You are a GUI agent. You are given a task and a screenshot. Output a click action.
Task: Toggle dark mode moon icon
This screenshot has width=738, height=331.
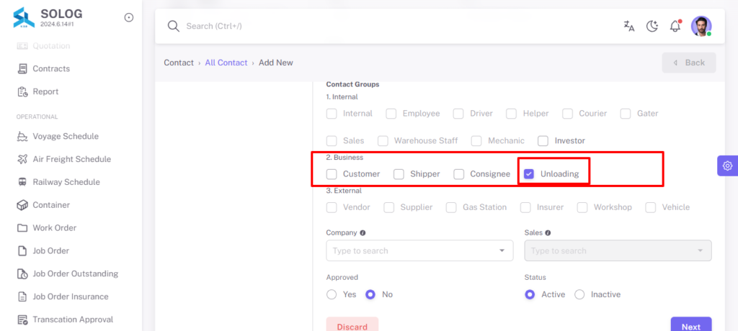652,27
